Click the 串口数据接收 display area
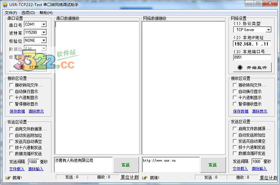280x185 pixels. [x=97, y=88]
